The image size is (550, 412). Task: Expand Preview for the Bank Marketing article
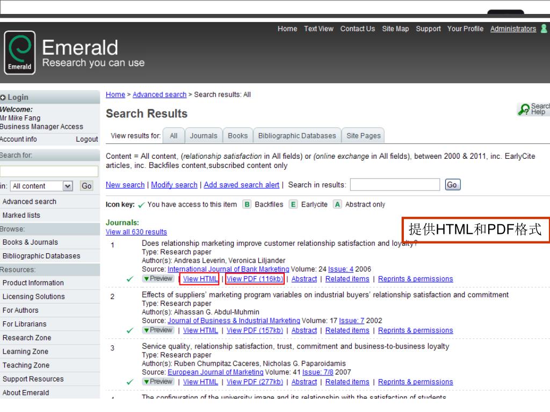tap(158, 278)
